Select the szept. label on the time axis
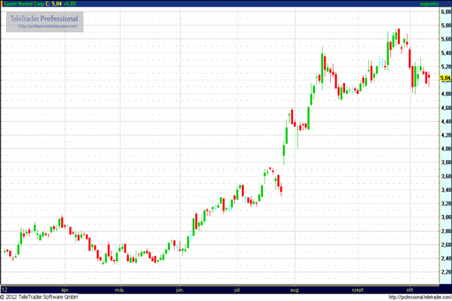452x301 pixels. 356,288
